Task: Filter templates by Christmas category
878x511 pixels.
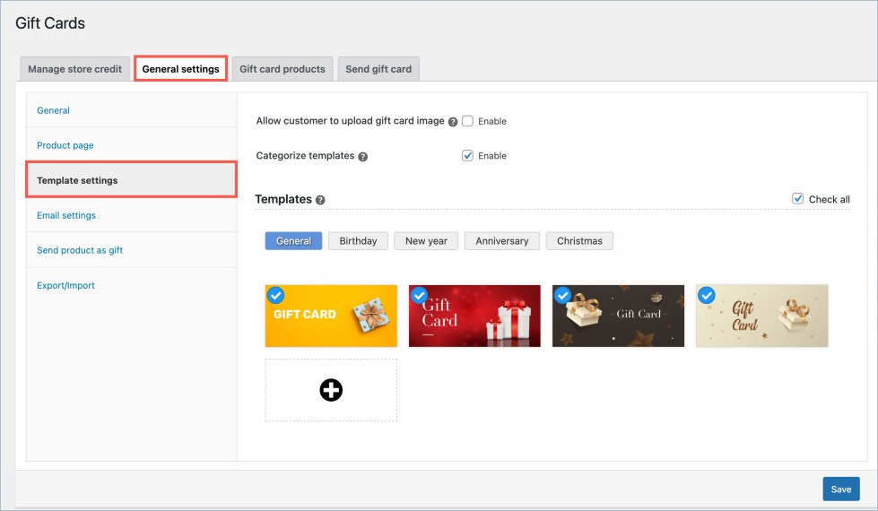Action: [x=579, y=240]
